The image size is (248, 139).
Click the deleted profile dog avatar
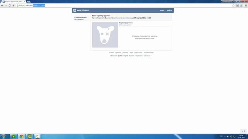click(x=105, y=35)
